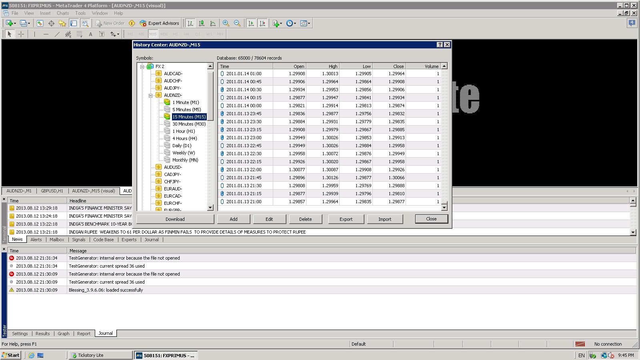Open the Profiles toolbar icon
This screenshot has height=360, width=640.
(23, 23)
